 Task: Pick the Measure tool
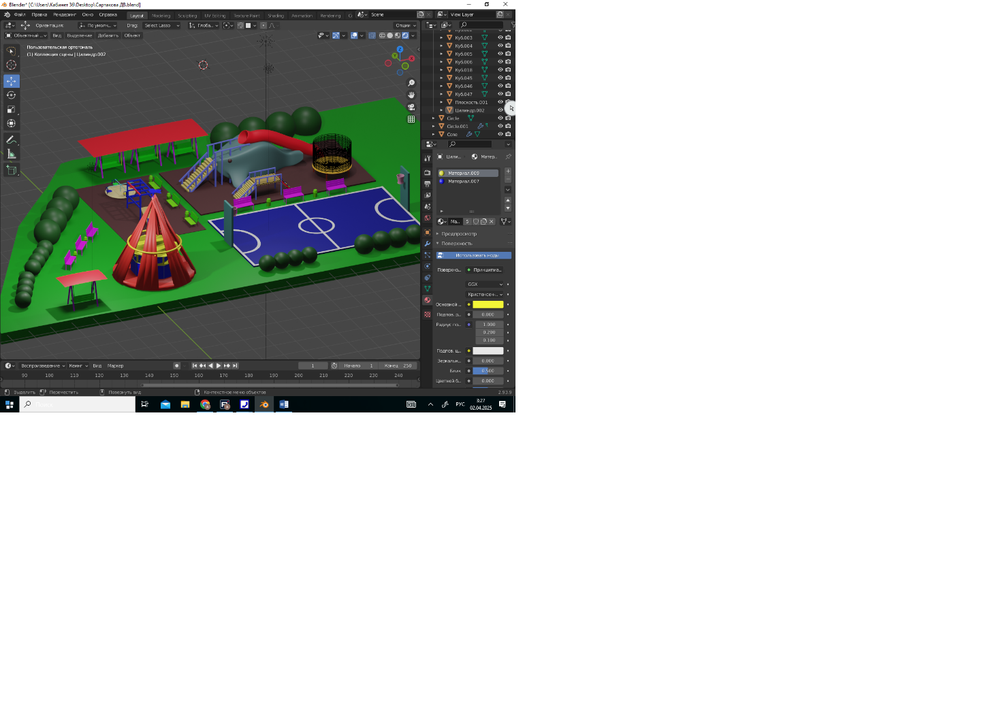(x=12, y=154)
